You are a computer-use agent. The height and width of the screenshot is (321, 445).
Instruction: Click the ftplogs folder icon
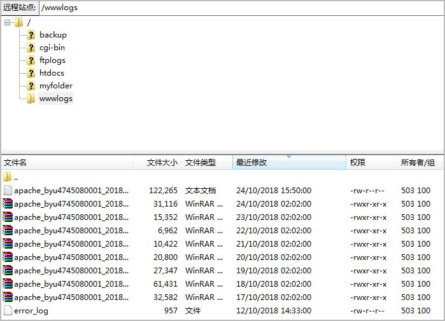(x=31, y=60)
